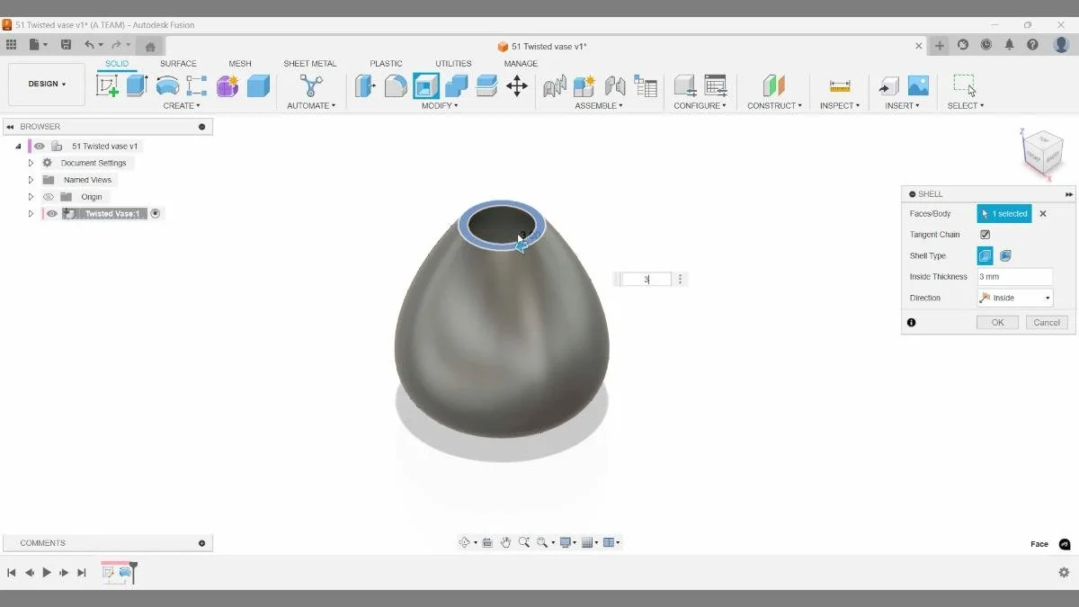The image size is (1079, 607).
Task: Open the Move/Copy tool
Action: pos(517,85)
